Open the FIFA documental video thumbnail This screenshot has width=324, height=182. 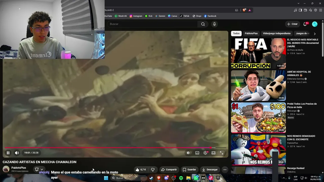pos(258,53)
